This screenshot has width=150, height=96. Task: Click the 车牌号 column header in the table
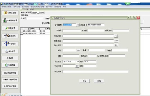(x=45, y=29)
